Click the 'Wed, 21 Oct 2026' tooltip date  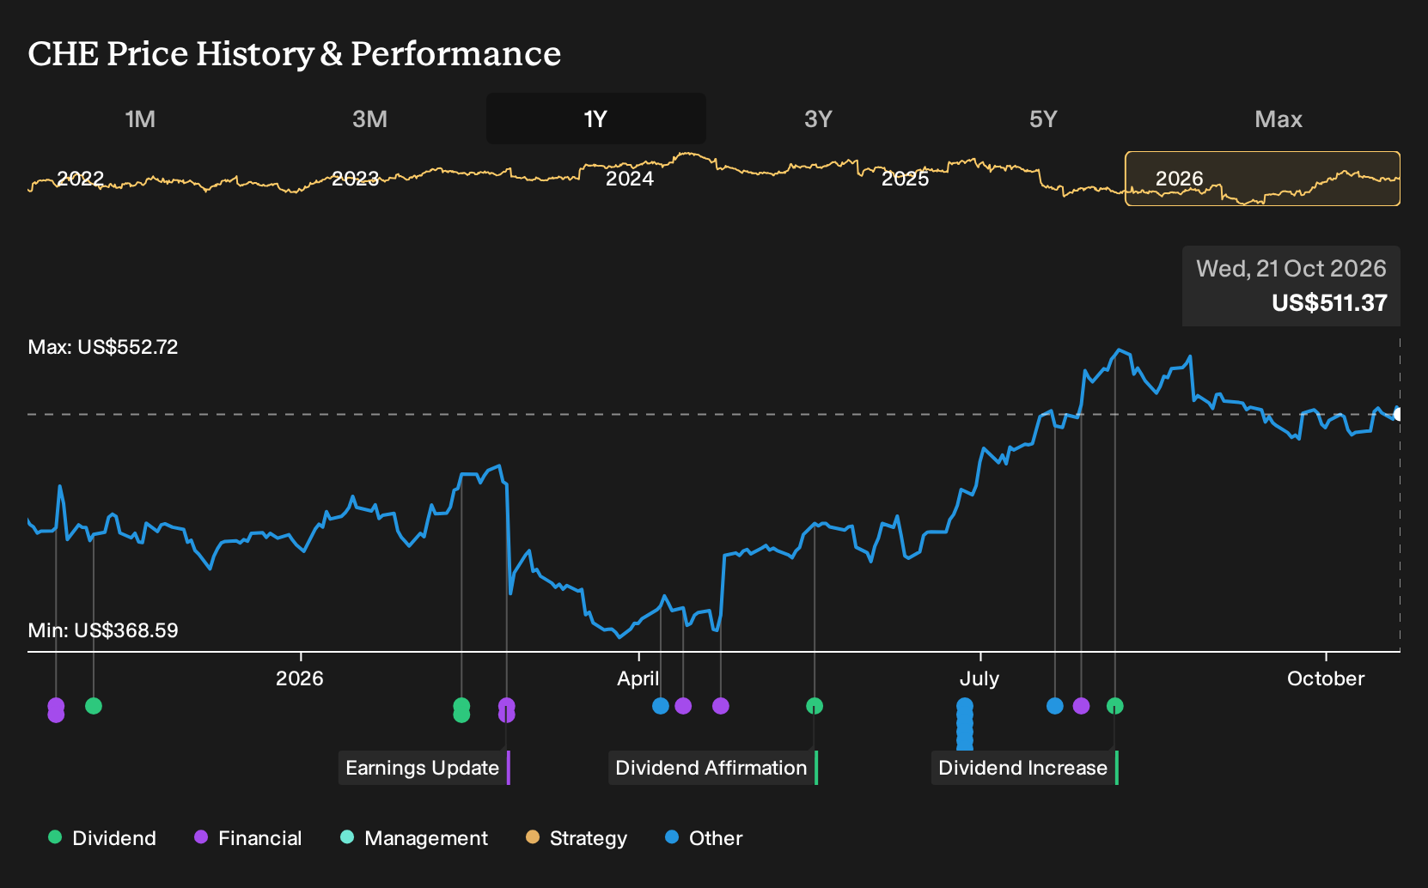coord(1291,269)
